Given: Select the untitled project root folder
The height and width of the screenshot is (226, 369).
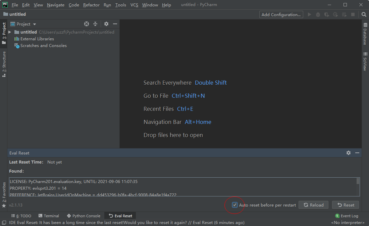Looking at the screenshot, I should coord(29,32).
